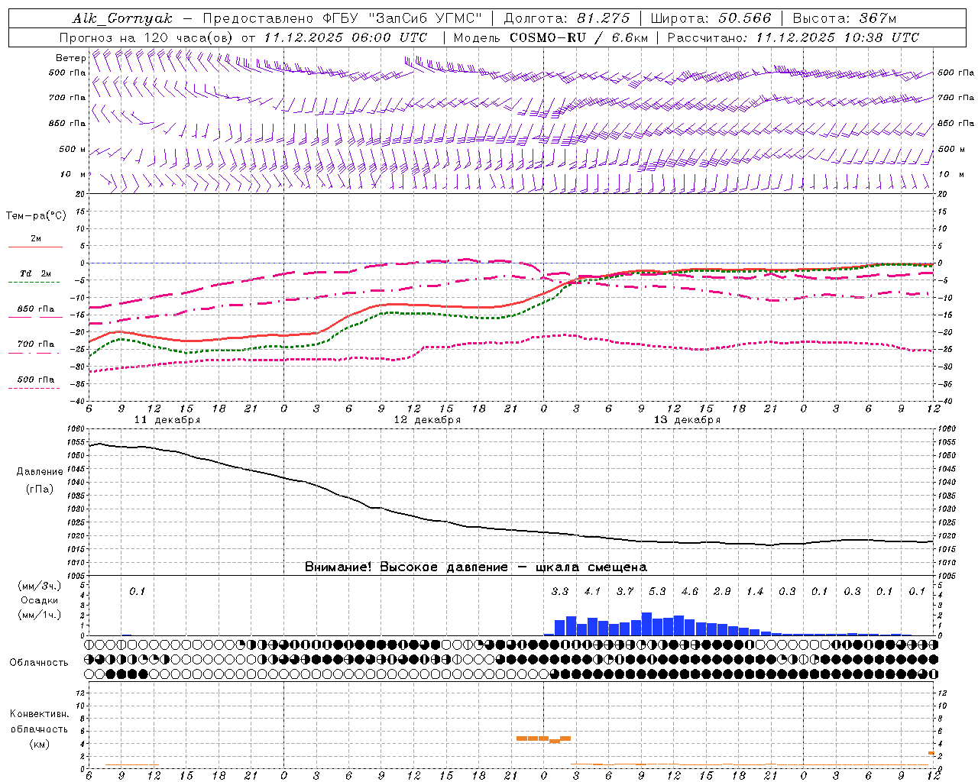
Task: Click the 500 гПа entry in temperature legend
Action: pos(36,379)
